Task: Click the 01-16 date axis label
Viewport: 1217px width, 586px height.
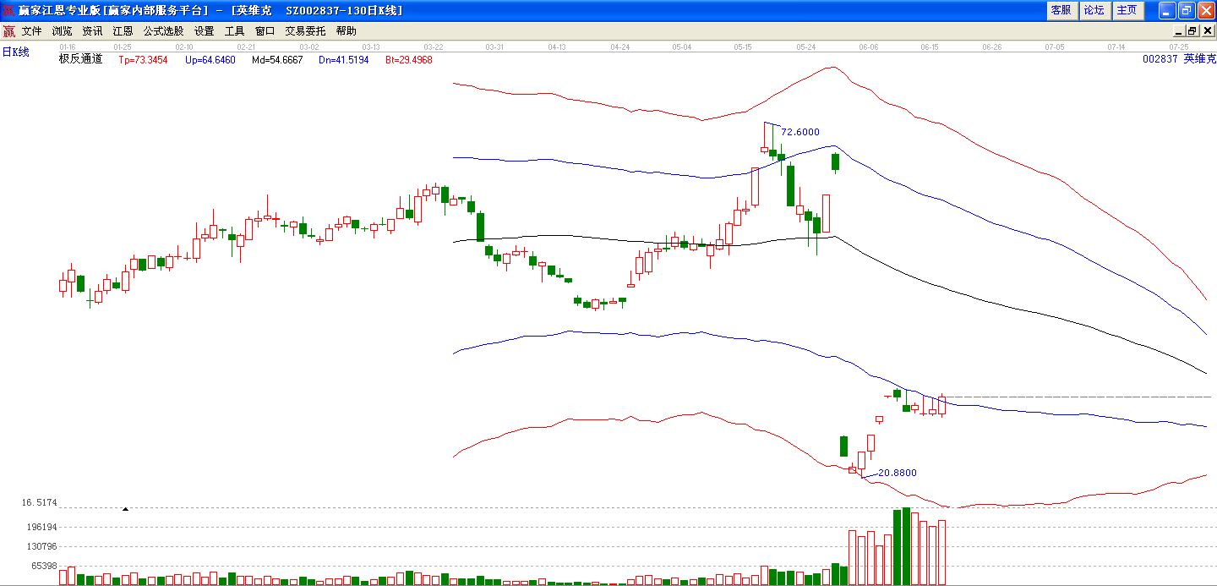Action: [68, 47]
